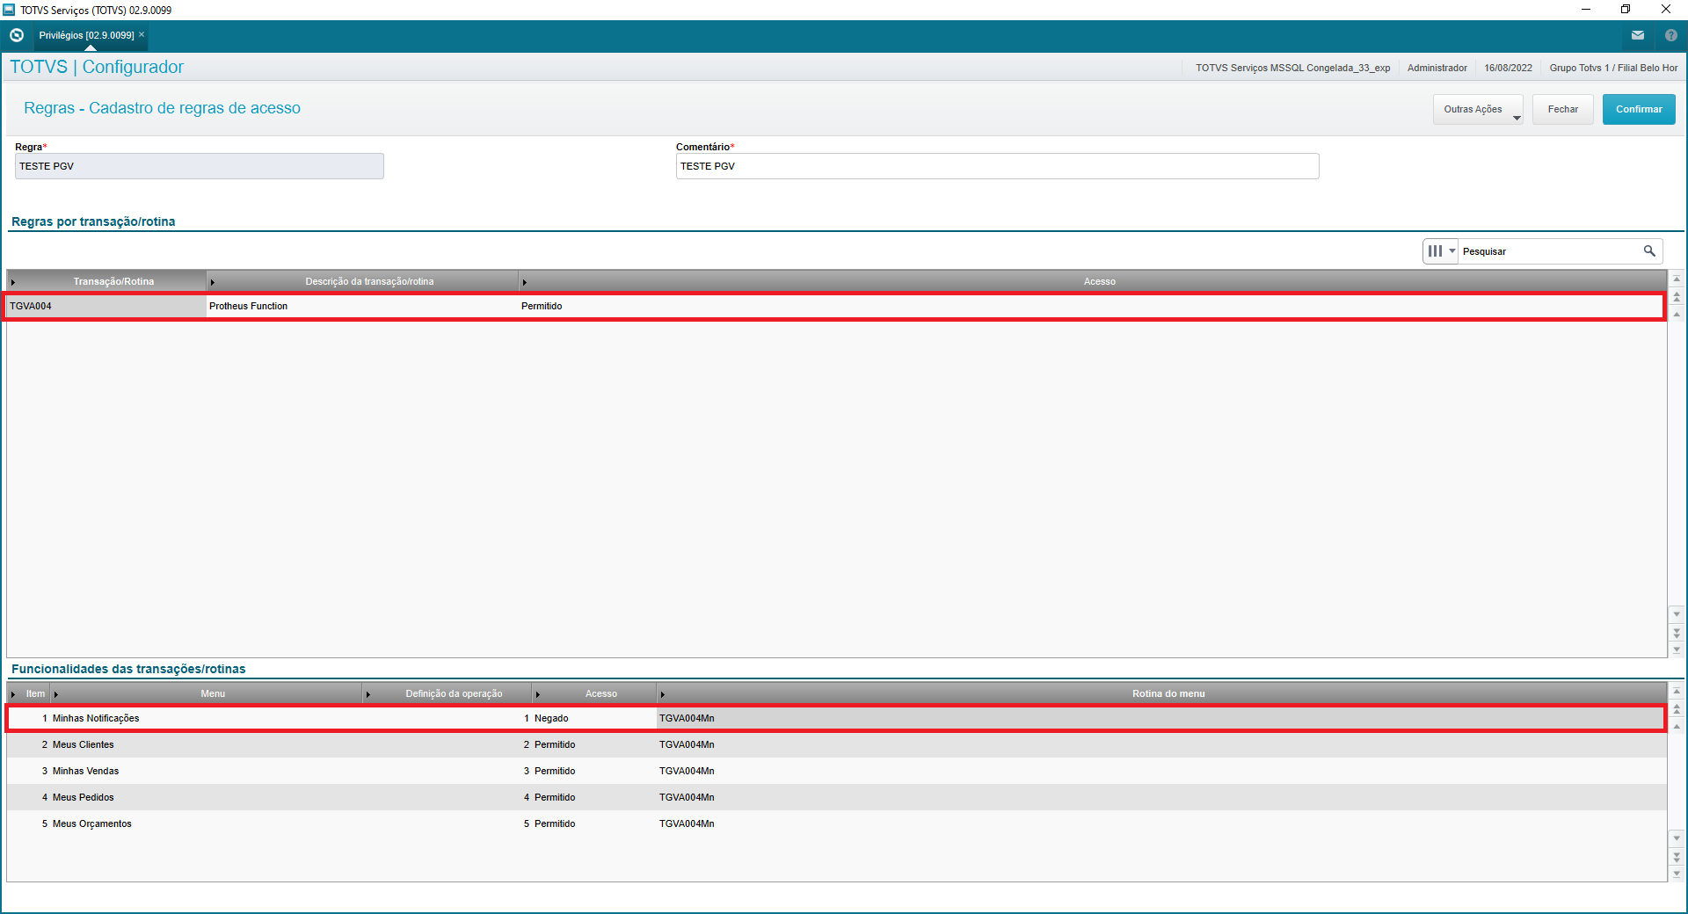Click the Fechar button

coord(1562,109)
